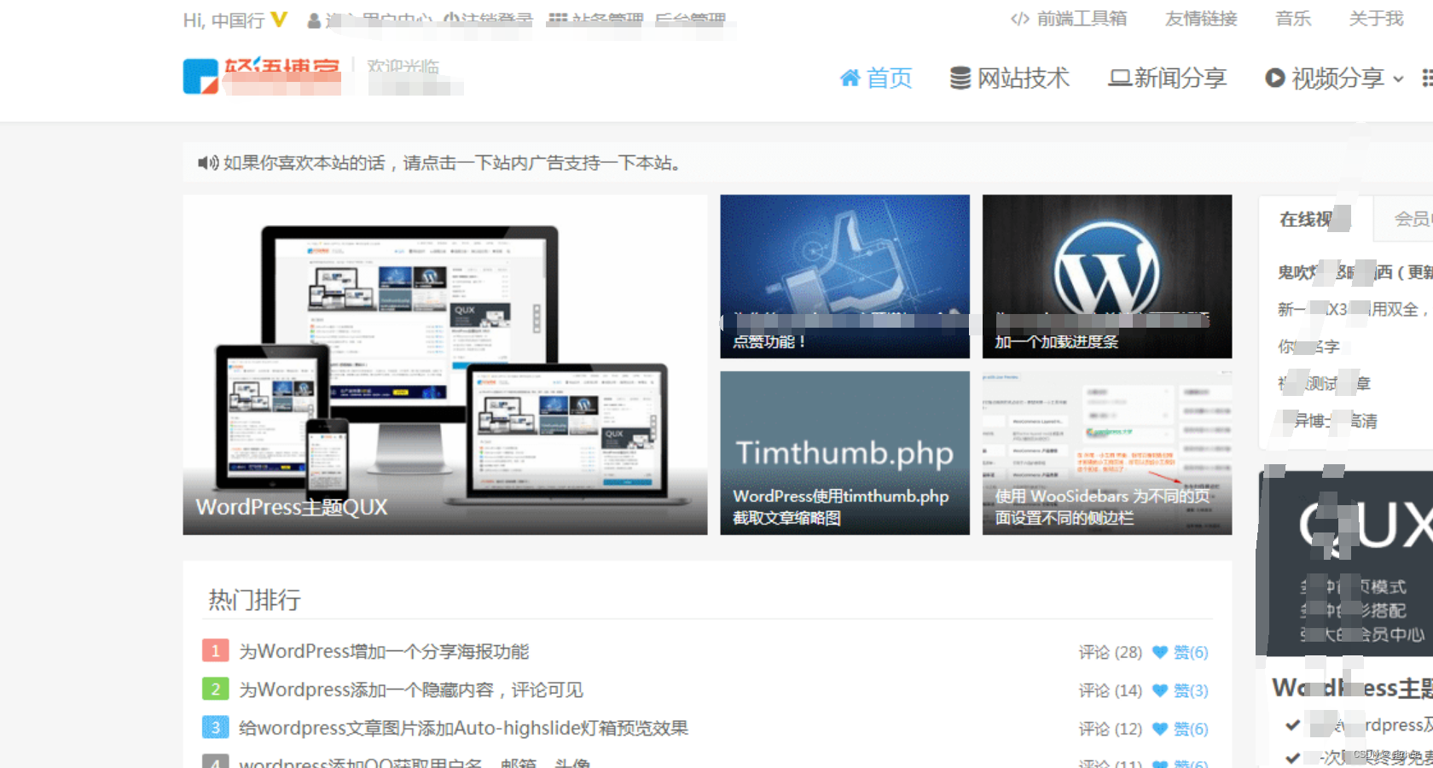Open the 视频分享 menu
This screenshot has height=768, width=1433.
[x=1334, y=78]
